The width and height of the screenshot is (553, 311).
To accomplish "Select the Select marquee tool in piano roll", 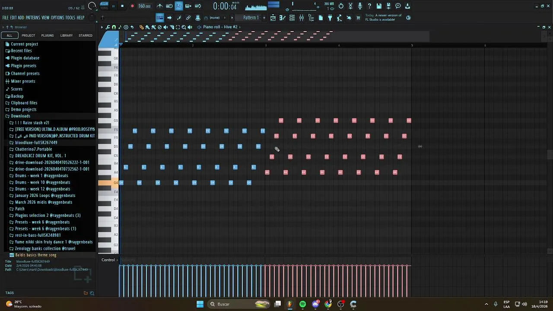I will [x=178, y=27].
